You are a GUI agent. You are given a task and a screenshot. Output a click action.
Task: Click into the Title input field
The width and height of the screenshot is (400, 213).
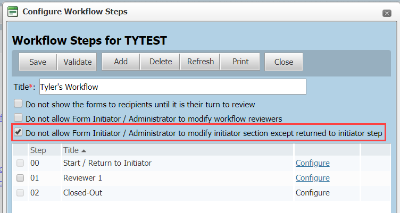pyautogui.click(x=173, y=87)
